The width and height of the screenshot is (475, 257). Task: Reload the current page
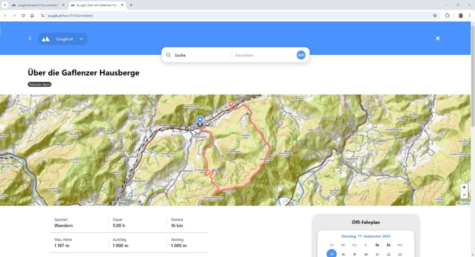pos(23,15)
